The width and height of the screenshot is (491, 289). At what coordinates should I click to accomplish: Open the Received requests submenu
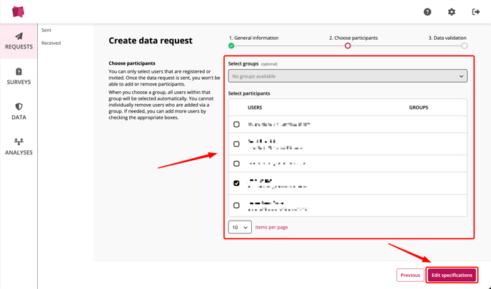point(51,43)
